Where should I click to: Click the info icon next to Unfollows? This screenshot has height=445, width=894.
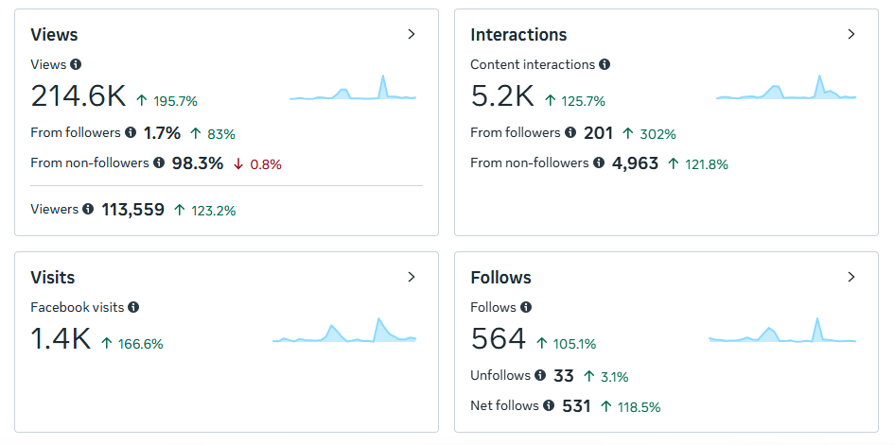(x=540, y=375)
